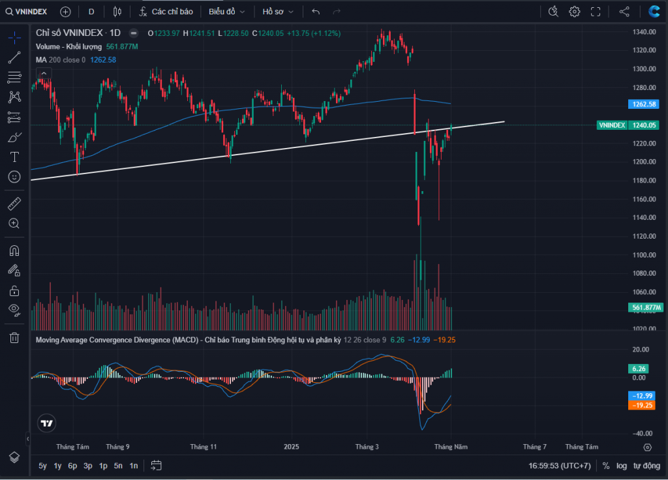668x480 pixels.
Task: Click the blue C logo icon
Action: click(x=654, y=12)
